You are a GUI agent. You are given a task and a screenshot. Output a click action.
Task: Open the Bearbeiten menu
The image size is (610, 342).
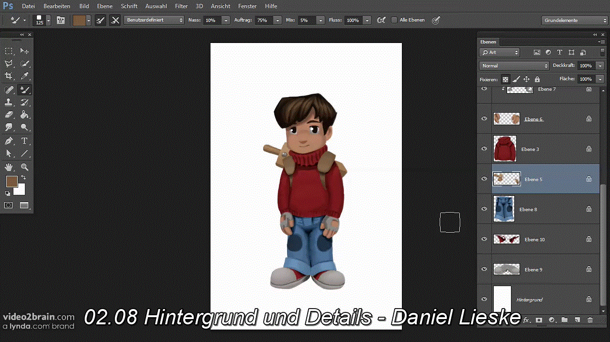pos(57,6)
